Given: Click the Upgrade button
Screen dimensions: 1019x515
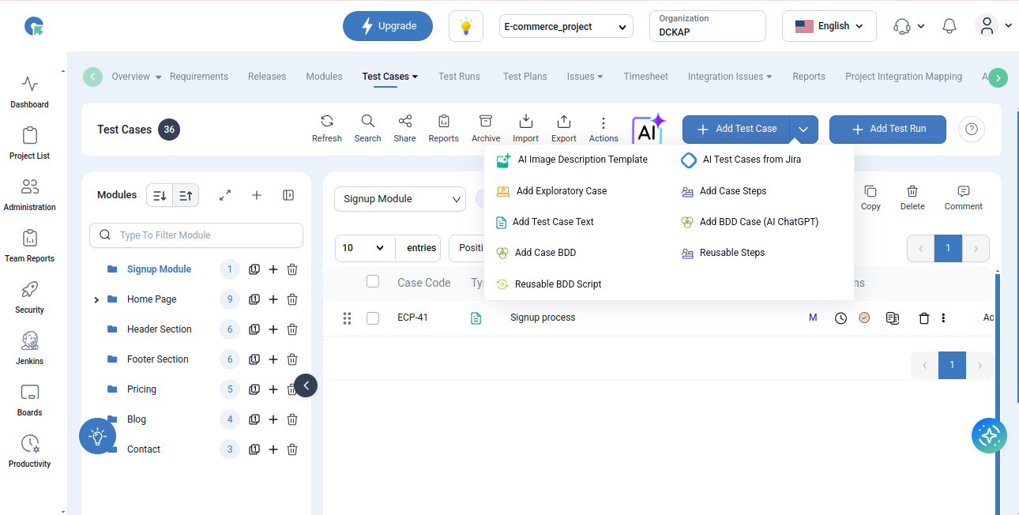Looking at the screenshot, I should (387, 26).
